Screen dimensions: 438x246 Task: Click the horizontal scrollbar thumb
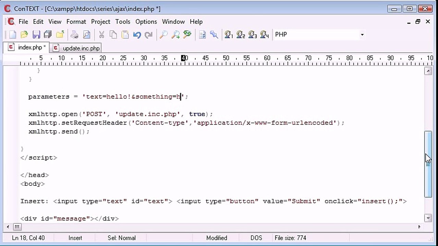click(17, 227)
